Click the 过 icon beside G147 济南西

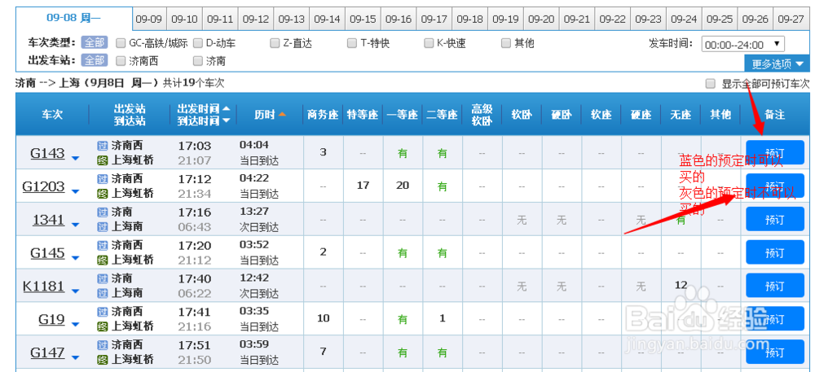[x=103, y=345]
